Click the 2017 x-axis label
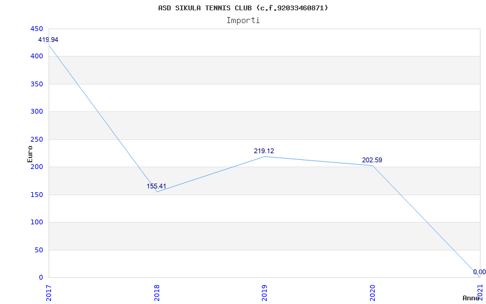The height and width of the screenshot is (304, 486). [49, 293]
